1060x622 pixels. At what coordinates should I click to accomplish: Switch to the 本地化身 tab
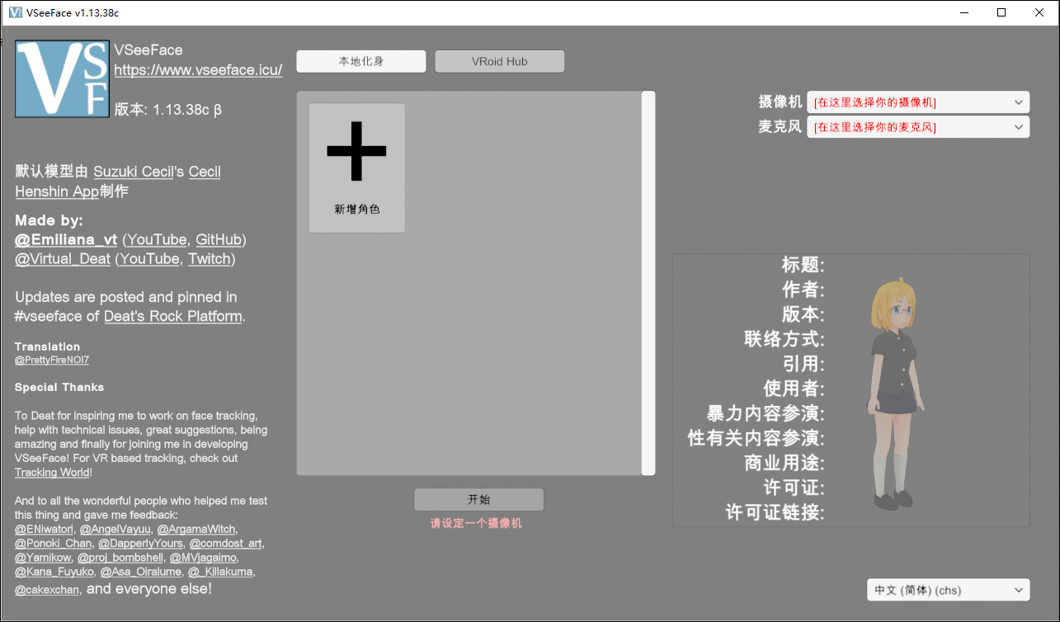(361, 62)
